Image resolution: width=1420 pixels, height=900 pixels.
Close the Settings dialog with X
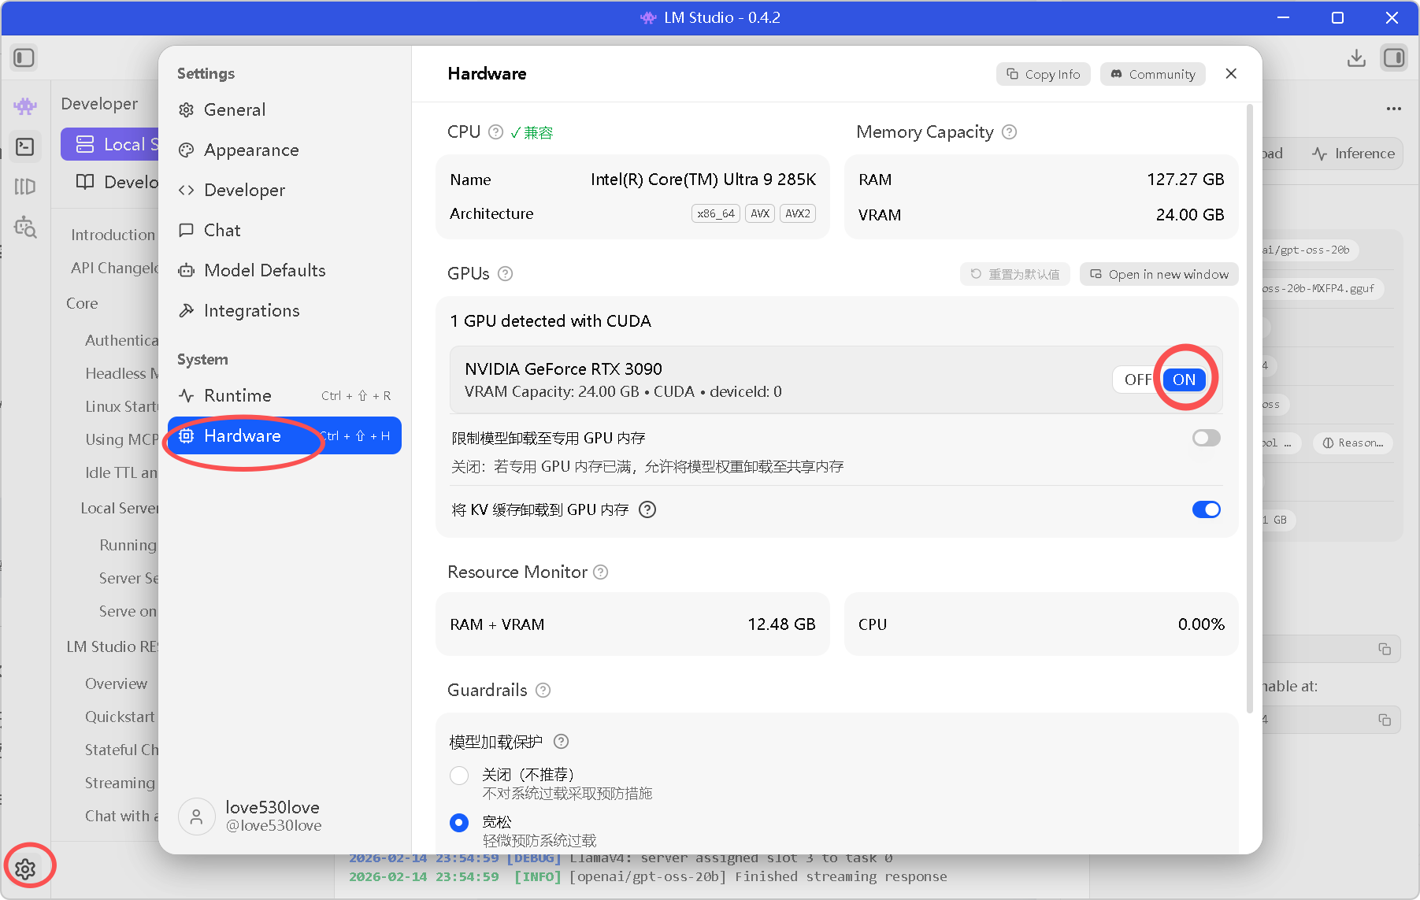coord(1231,73)
